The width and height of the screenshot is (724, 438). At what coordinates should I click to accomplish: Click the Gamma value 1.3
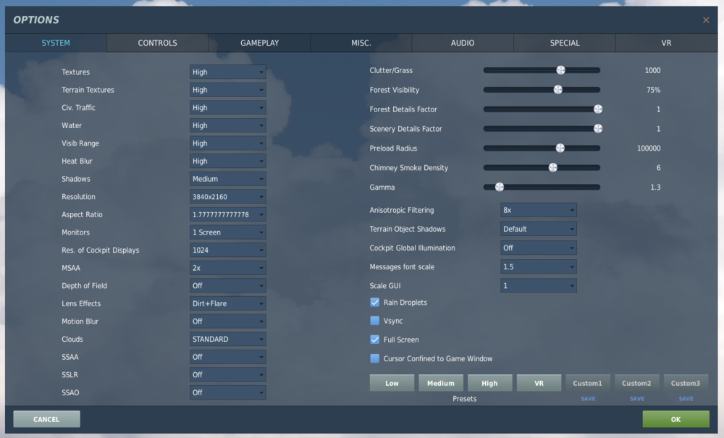pyautogui.click(x=655, y=188)
